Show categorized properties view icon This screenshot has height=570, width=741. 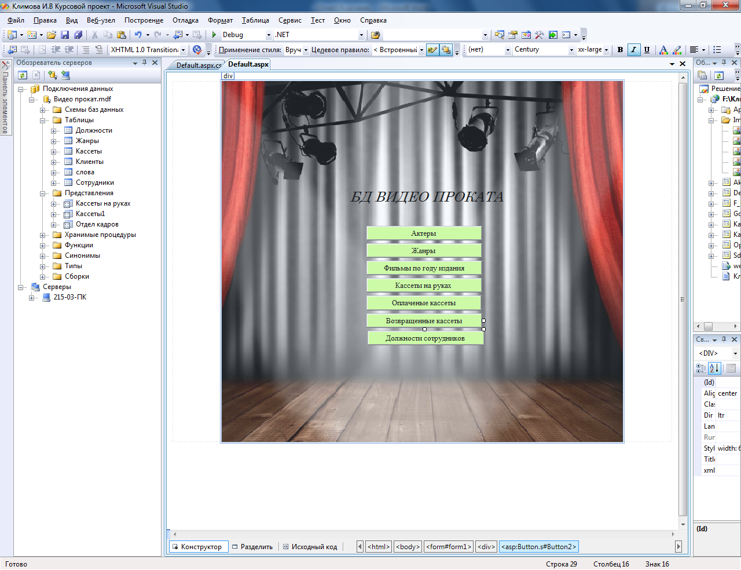click(x=701, y=368)
